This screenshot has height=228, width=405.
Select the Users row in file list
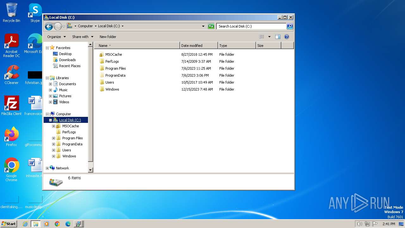109,82
